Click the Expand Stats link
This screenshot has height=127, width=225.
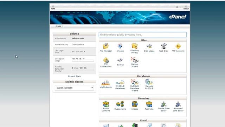(x=74, y=76)
